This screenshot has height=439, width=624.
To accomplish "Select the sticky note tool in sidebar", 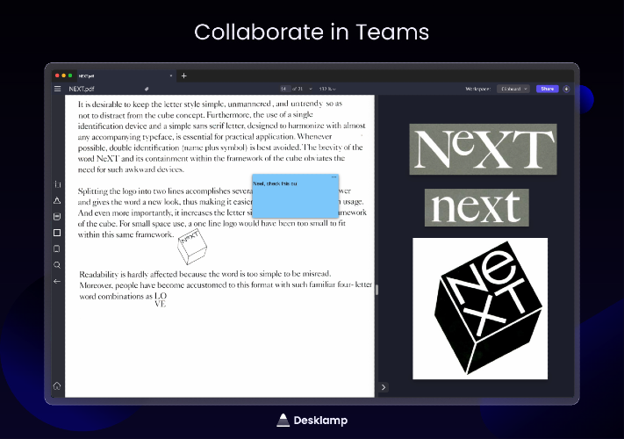I will (57, 216).
